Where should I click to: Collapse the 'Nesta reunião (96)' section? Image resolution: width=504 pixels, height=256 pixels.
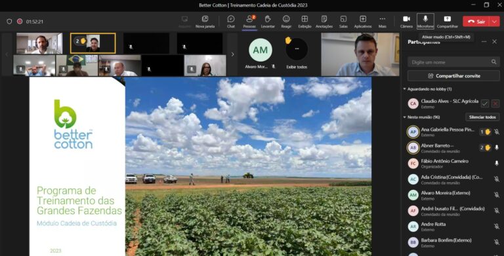[404, 117]
